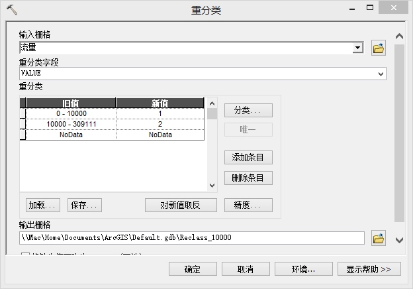Select the NoData new value cell
413x289 pixels.
(160, 135)
